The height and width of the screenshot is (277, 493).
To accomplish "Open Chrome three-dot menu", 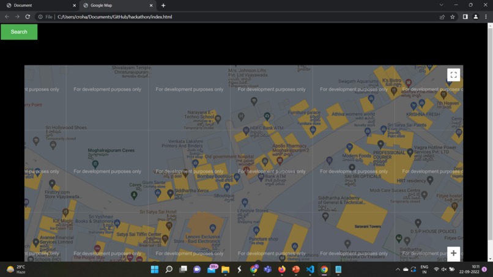I will [486, 17].
